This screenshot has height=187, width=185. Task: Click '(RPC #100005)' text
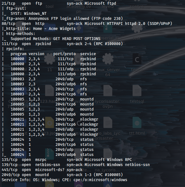click(x=108, y=175)
